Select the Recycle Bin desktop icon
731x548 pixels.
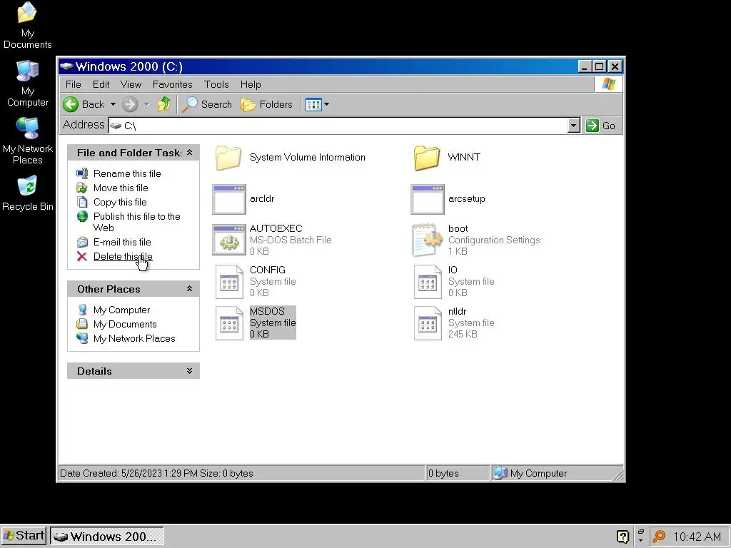click(28, 186)
